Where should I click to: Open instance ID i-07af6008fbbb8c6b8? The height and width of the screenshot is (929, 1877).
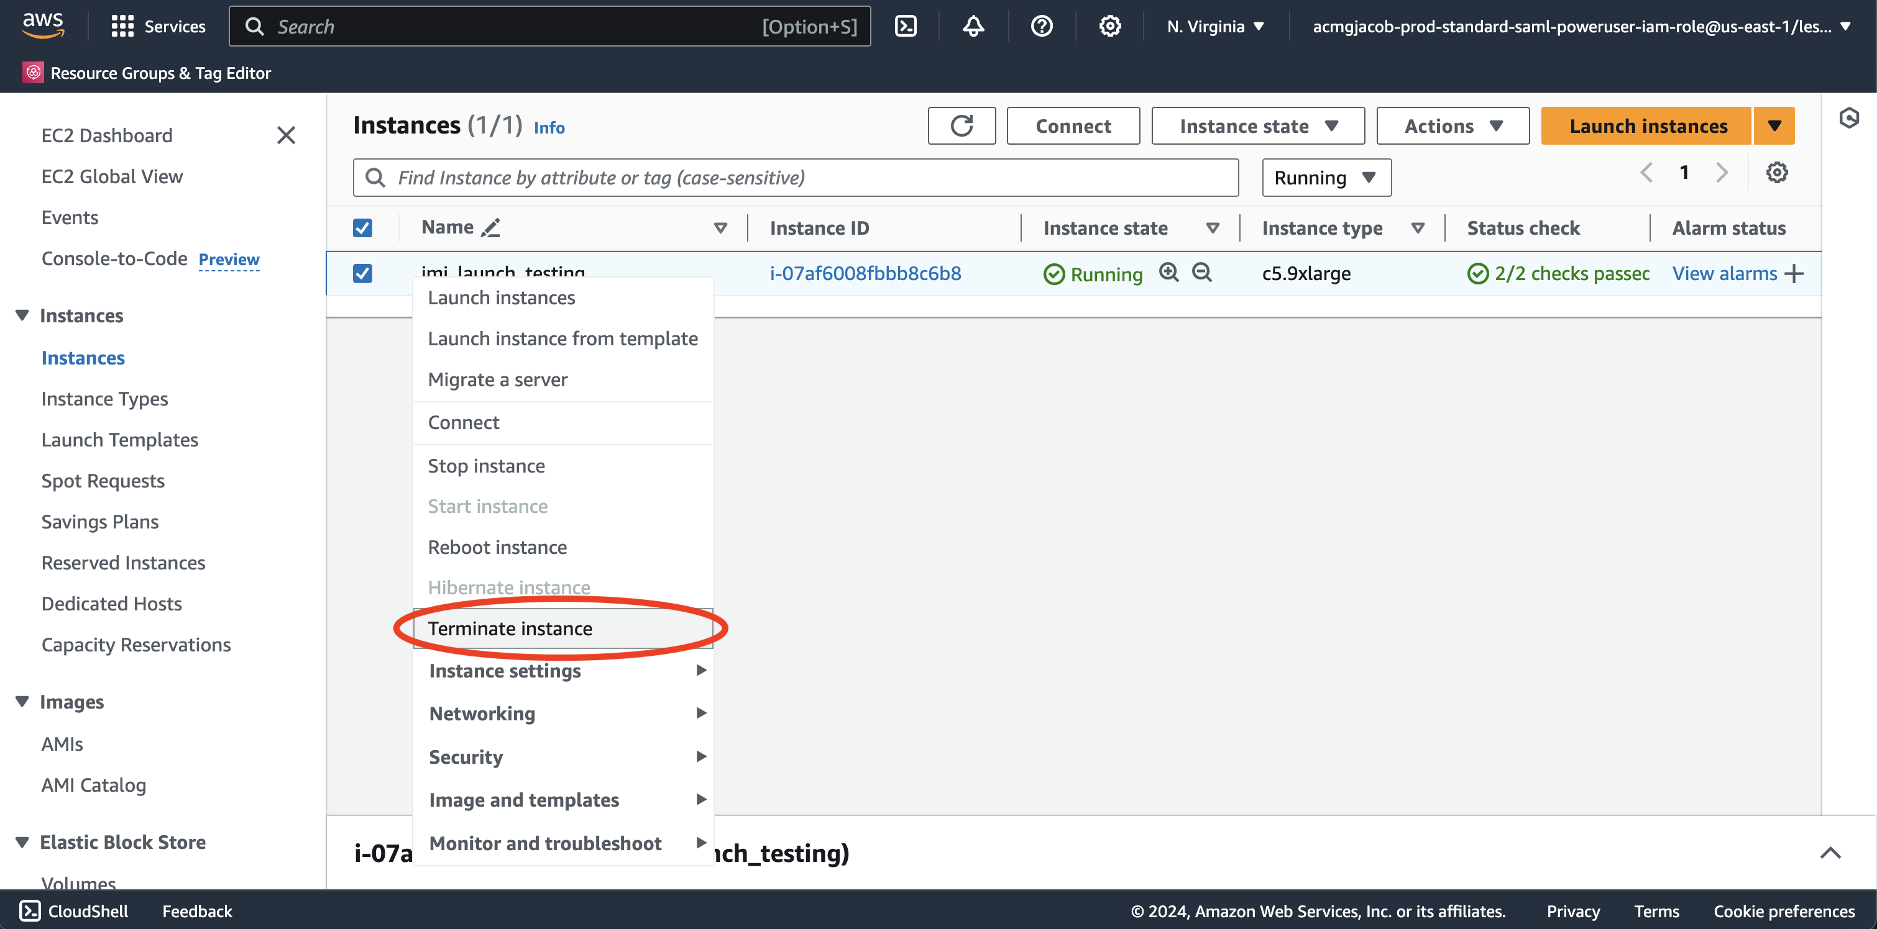(x=866, y=273)
